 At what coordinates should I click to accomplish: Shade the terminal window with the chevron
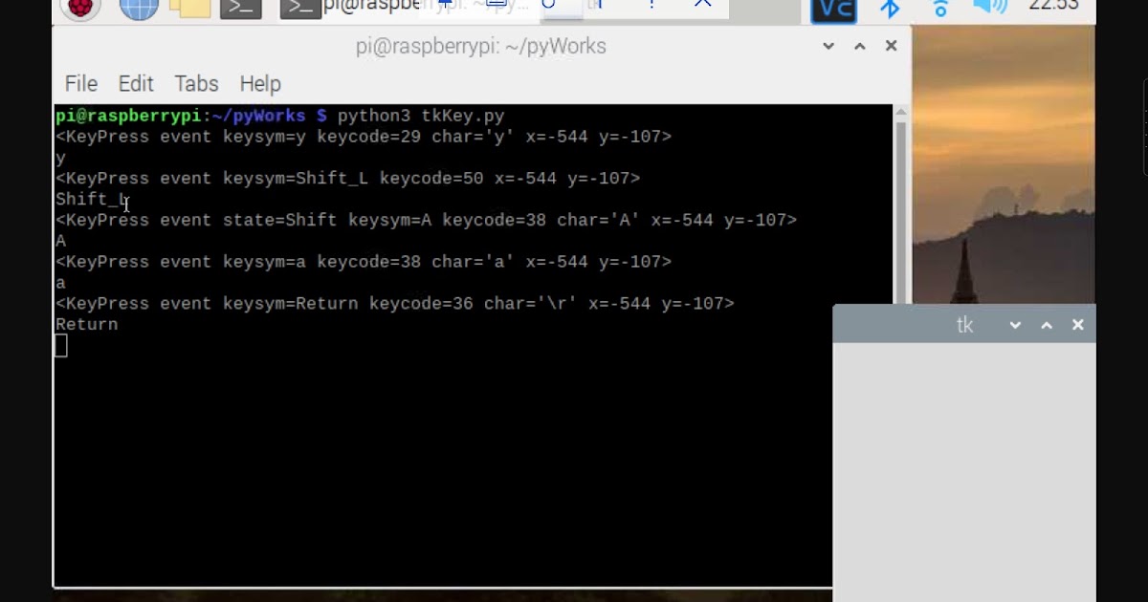click(828, 45)
